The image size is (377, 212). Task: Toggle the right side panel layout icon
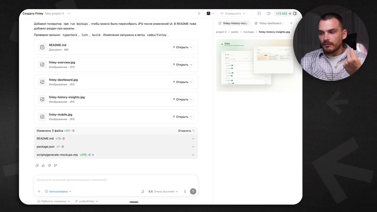[295, 14]
